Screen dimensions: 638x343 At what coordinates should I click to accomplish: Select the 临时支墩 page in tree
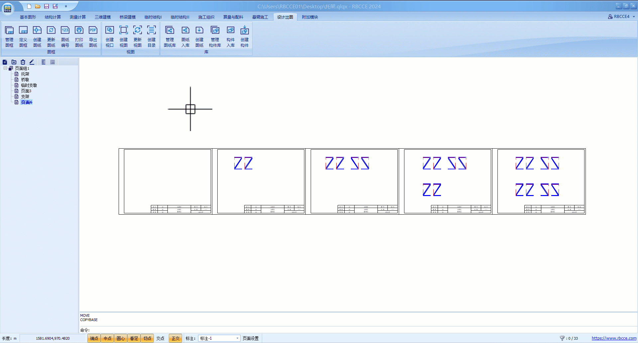coord(29,85)
